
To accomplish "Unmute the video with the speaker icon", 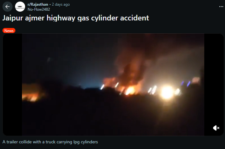I will 216,128.
